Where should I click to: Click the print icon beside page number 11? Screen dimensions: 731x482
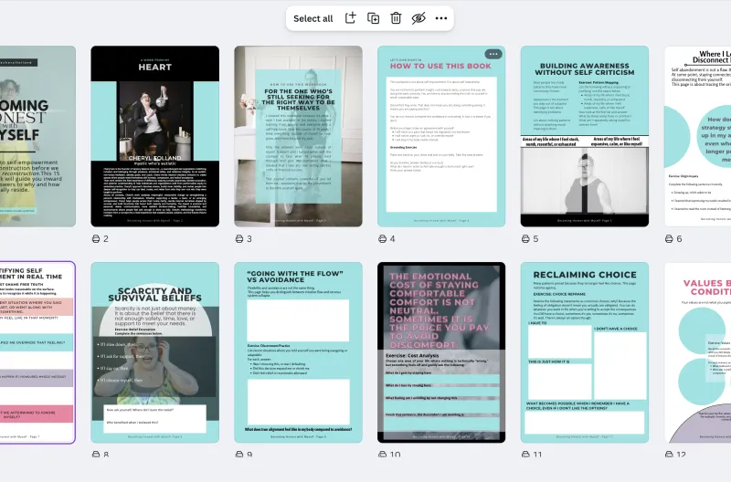[525, 455]
